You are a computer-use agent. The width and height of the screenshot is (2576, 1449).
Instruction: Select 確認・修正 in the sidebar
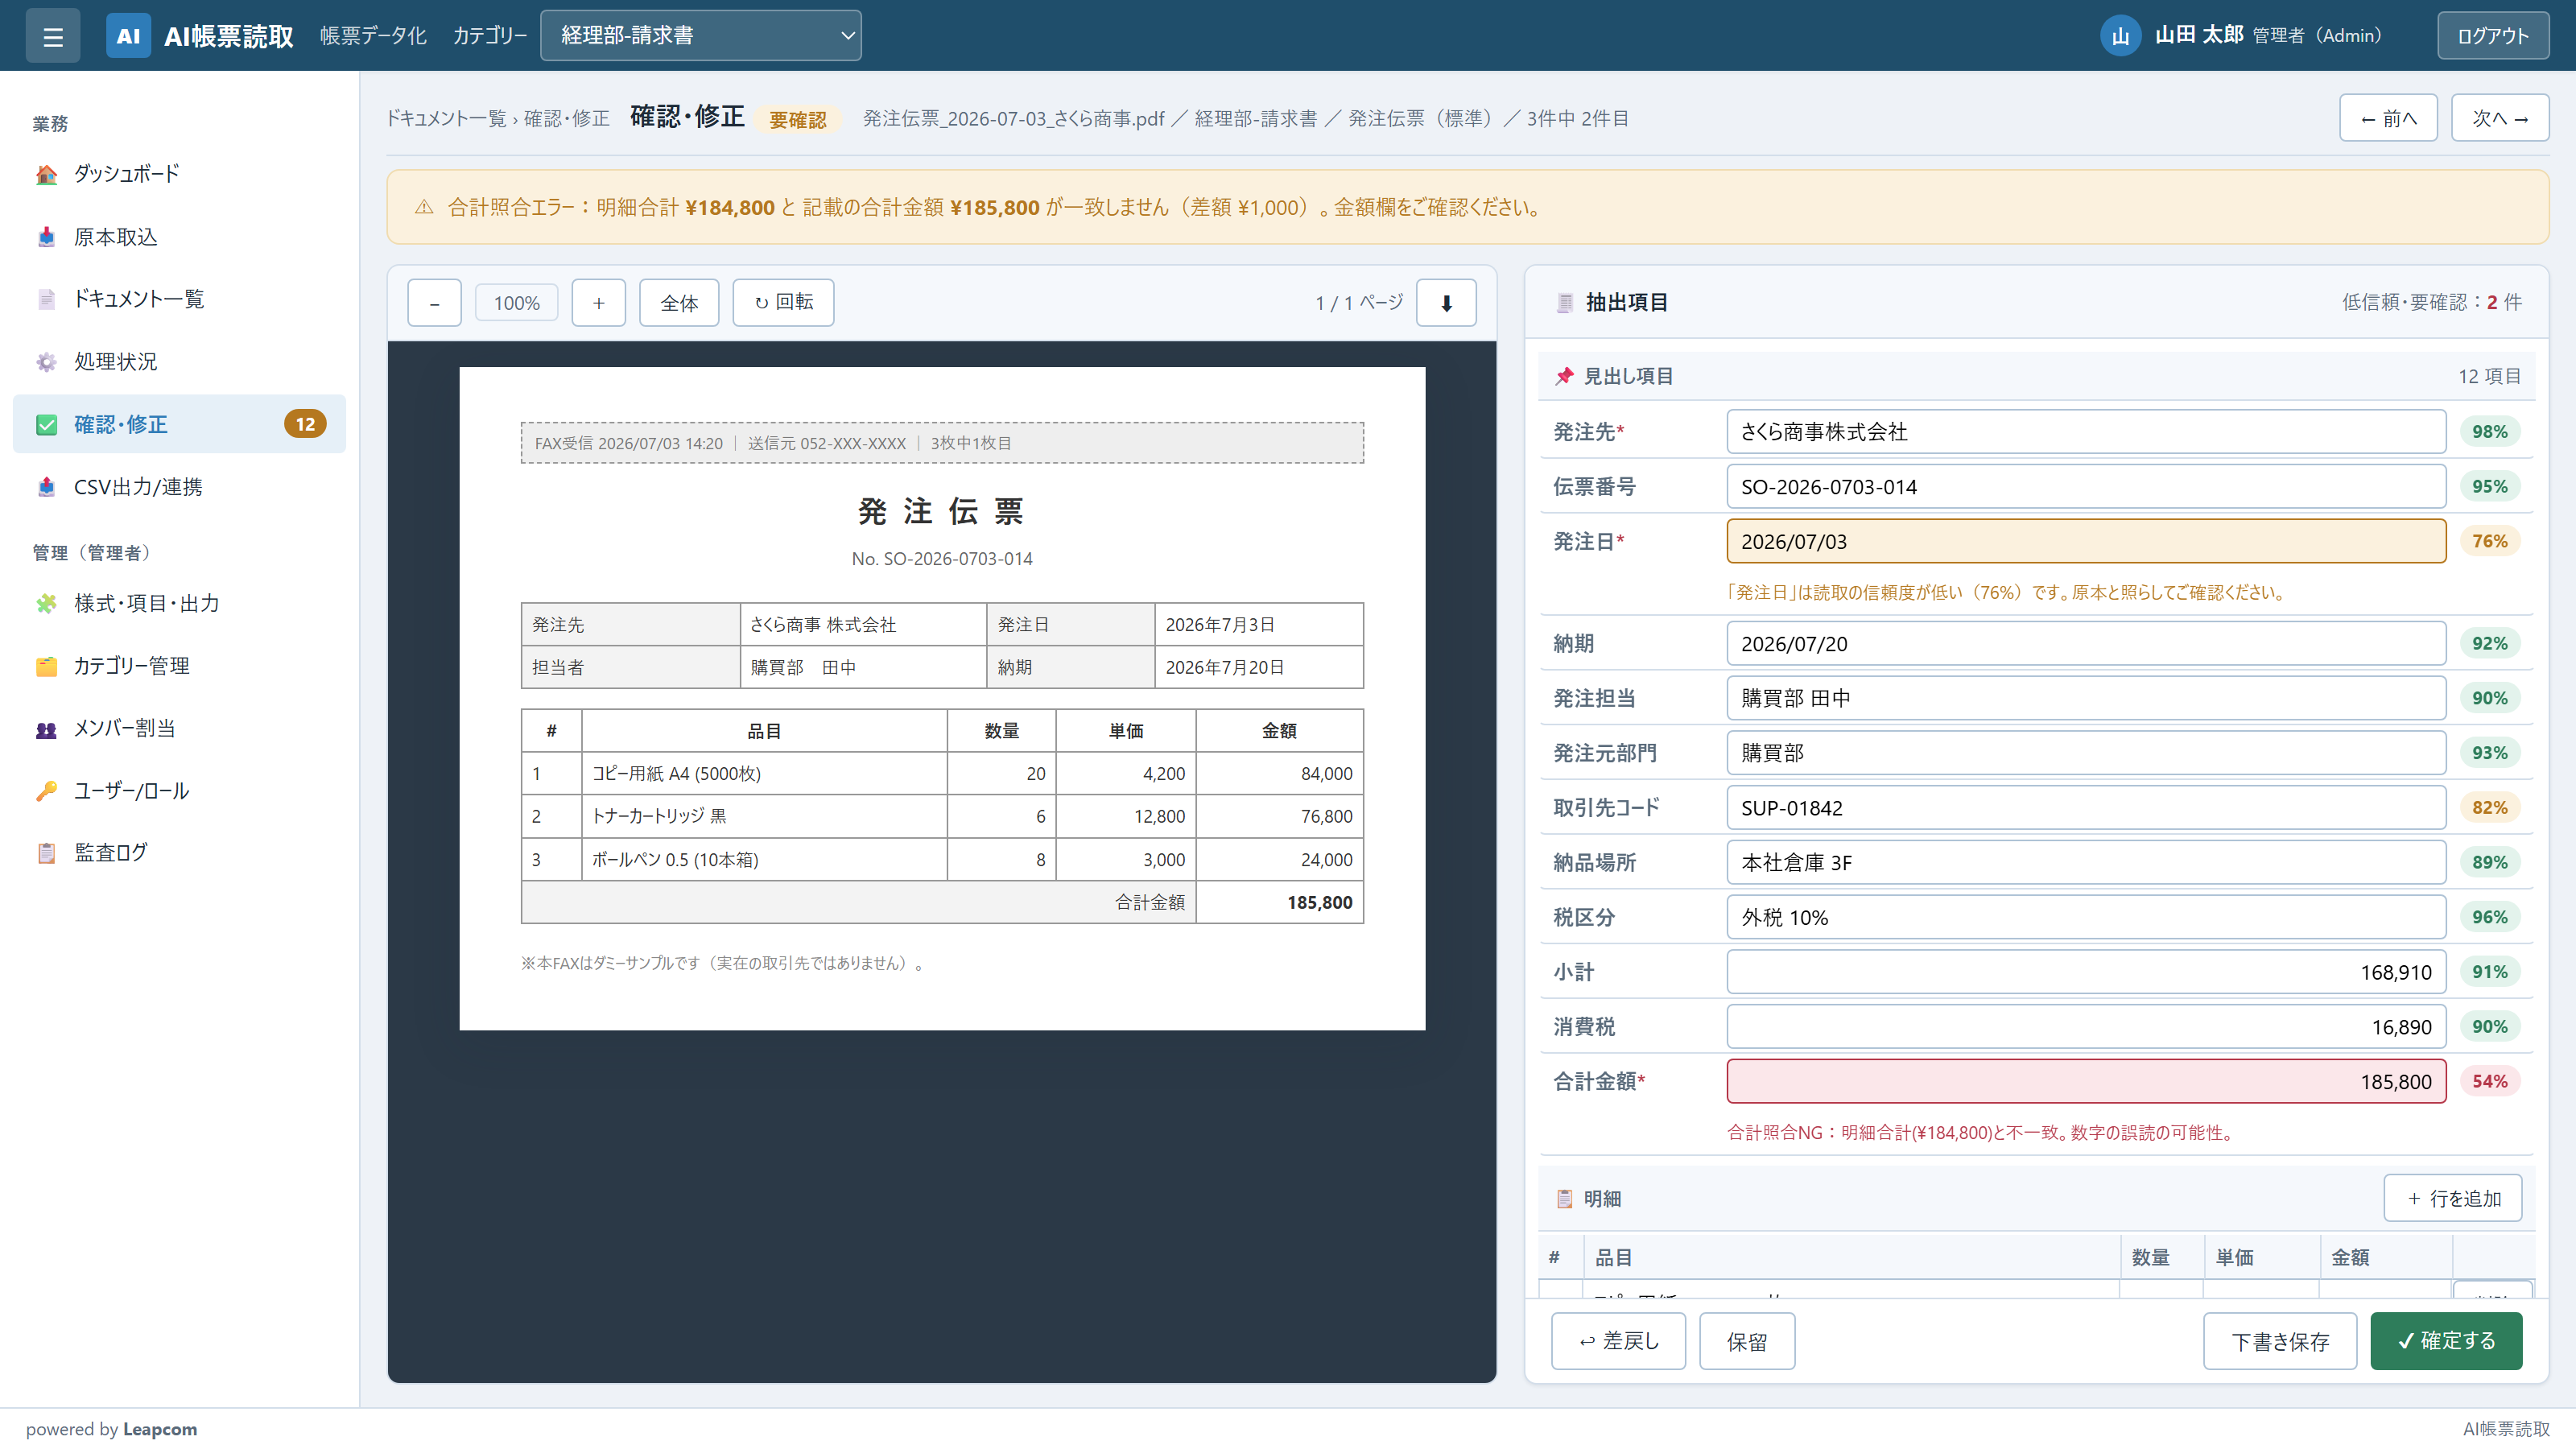click(x=179, y=424)
